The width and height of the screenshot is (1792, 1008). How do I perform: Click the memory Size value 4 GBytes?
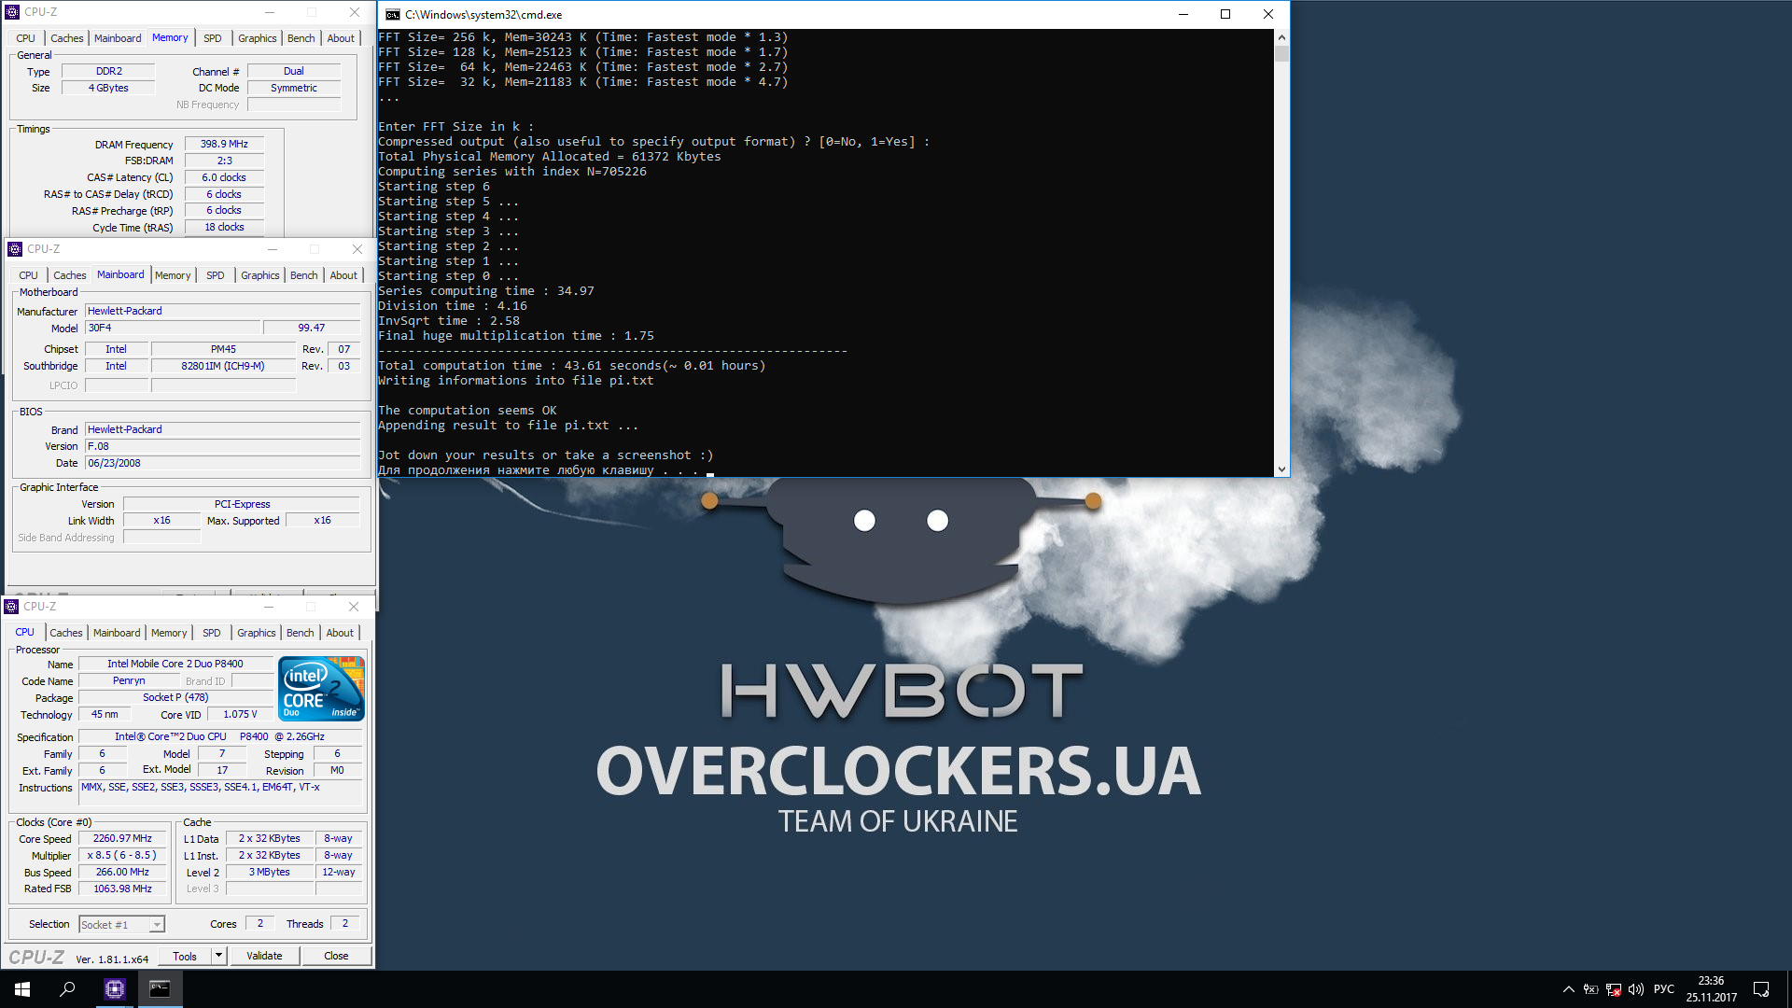point(108,88)
